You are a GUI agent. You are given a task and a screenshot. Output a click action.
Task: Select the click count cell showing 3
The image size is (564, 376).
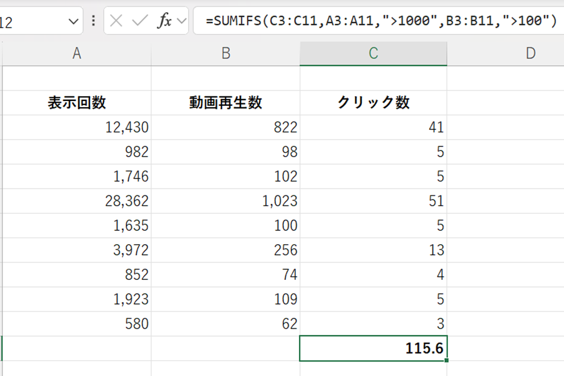pyautogui.click(x=373, y=324)
